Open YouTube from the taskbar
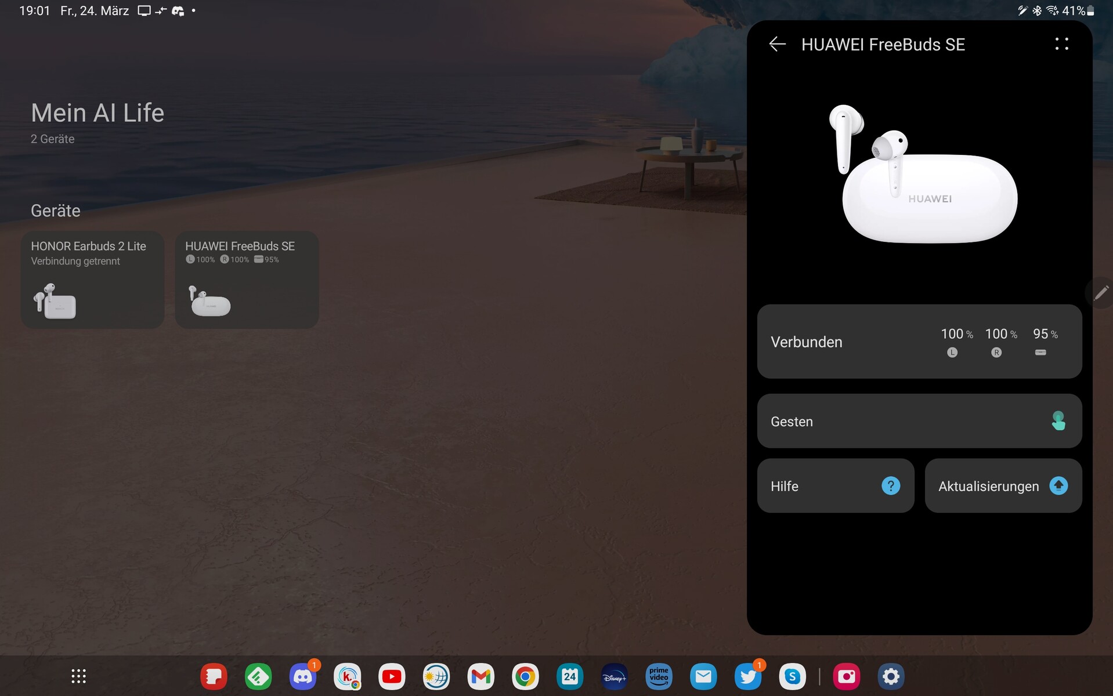1113x696 pixels. click(392, 676)
